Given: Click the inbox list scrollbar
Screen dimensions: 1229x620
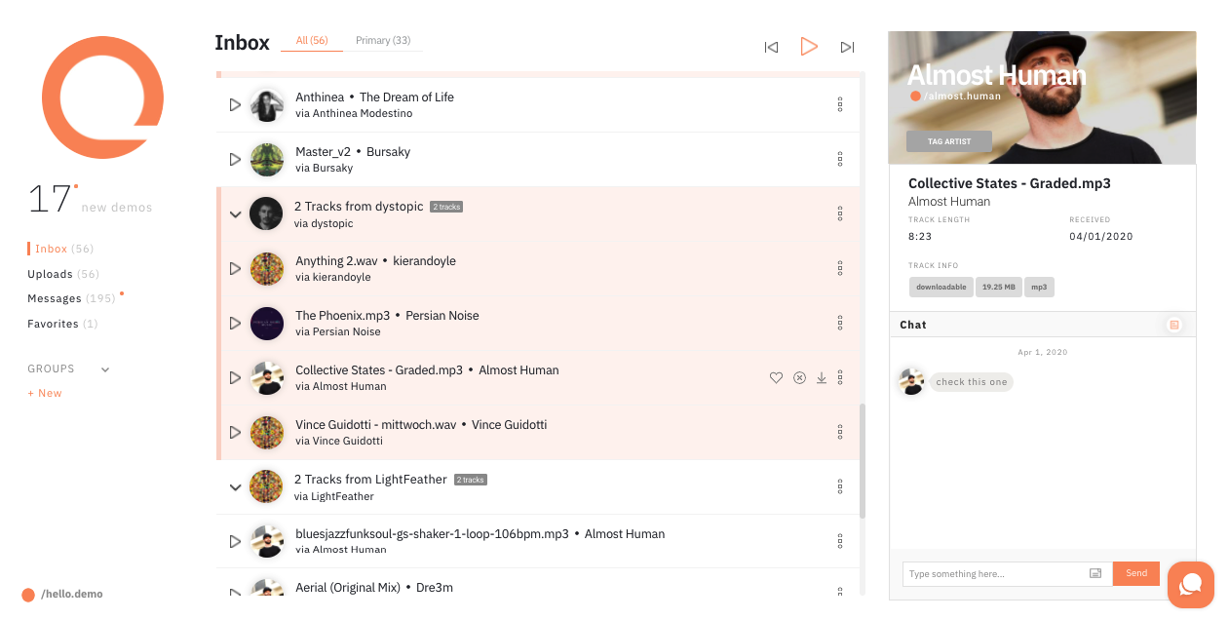Looking at the screenshot, I should click(863, 461).
